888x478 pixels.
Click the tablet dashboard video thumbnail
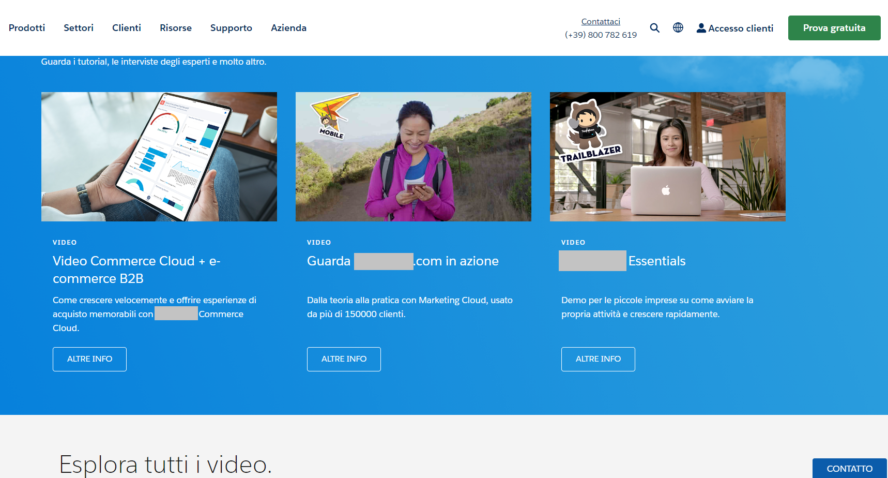point(159,156)
